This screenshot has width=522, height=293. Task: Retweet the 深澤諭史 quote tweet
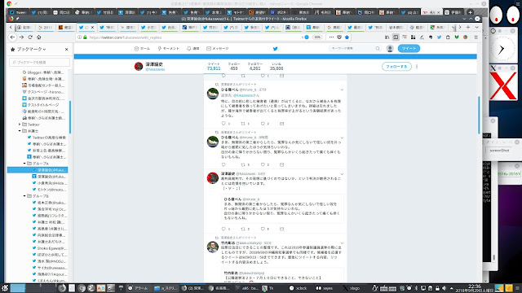[x=243, y=229]
